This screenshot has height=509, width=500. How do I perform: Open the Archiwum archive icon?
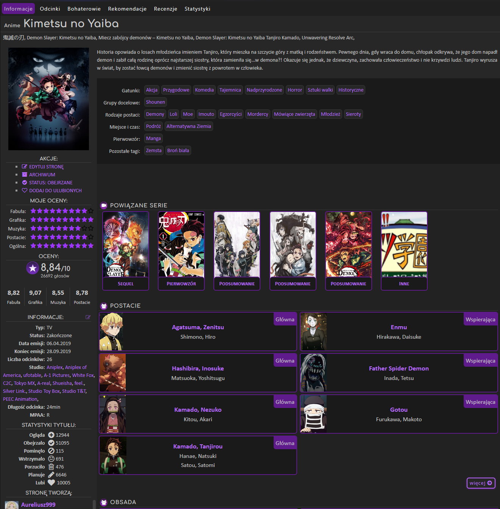click(24, 174)
